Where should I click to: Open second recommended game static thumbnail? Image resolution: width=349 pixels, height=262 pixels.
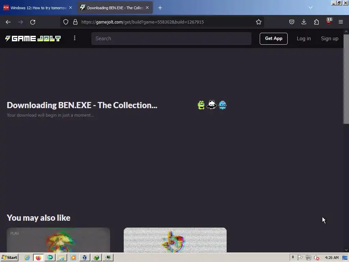coord(175,240)
